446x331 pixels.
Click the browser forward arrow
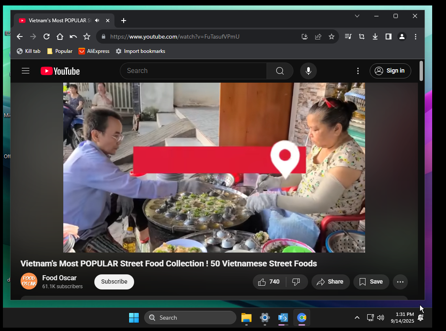point(33,37)
